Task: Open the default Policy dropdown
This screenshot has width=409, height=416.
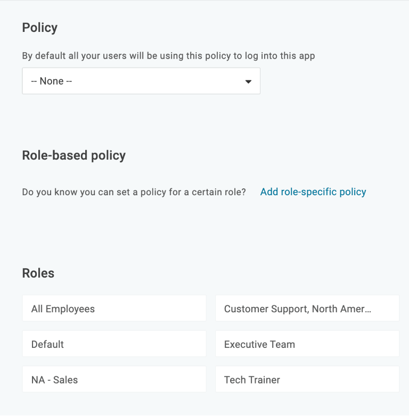Action: point(141,81)
